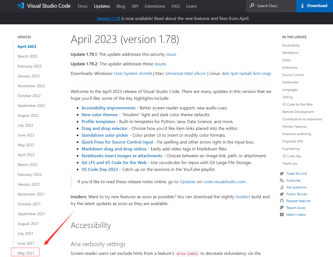Click the Stack Overflow icon by Ask questions
The image size is (333, 257).
click(282, 187)
